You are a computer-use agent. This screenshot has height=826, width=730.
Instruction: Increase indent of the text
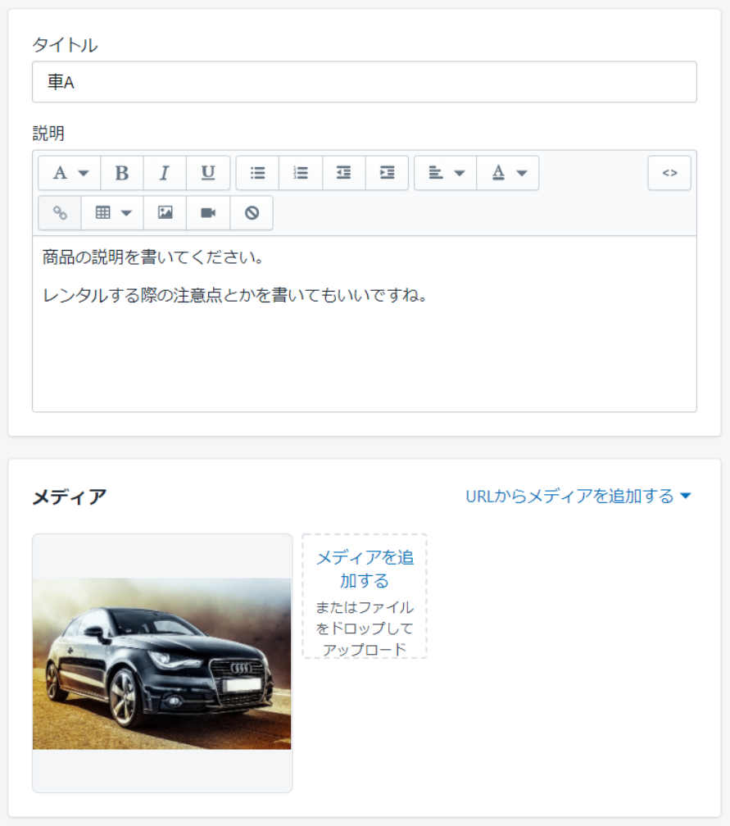click(387, 173)
